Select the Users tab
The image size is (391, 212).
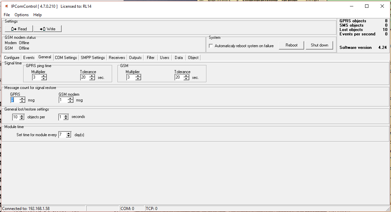(x=165, y=58)
